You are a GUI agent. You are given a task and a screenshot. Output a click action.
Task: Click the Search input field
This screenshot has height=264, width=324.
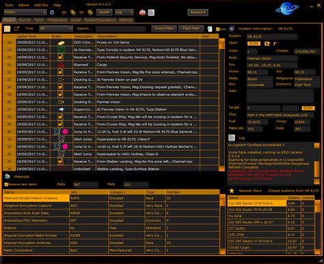click(120, 29)
